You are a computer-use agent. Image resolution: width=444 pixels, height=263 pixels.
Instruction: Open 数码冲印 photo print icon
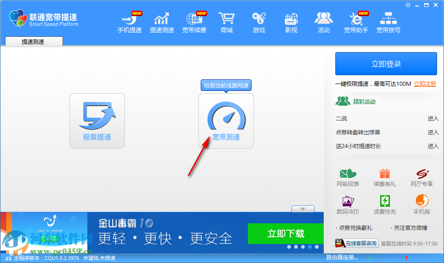(x=348, y=205)
